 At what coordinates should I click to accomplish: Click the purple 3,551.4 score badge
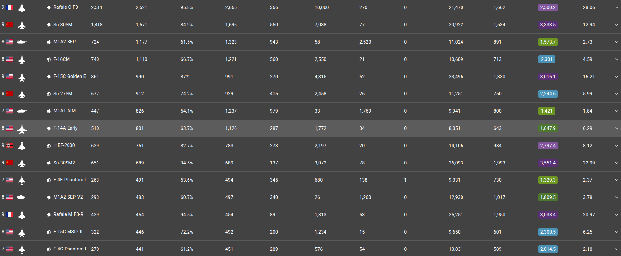tap(548, 163)
